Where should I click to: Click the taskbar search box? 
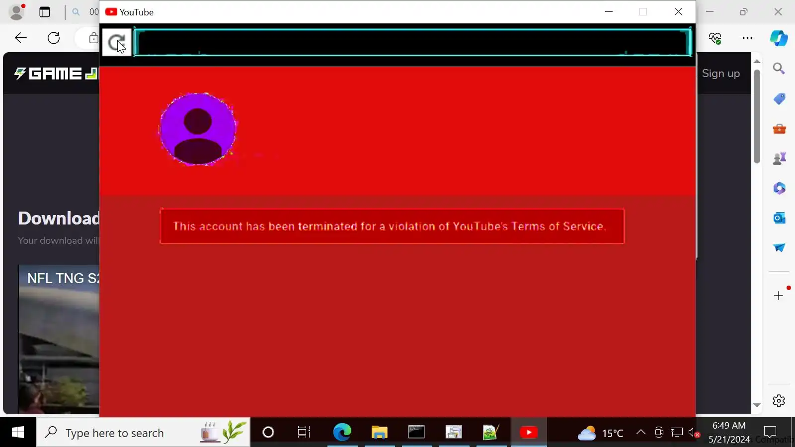click(143, 433)
